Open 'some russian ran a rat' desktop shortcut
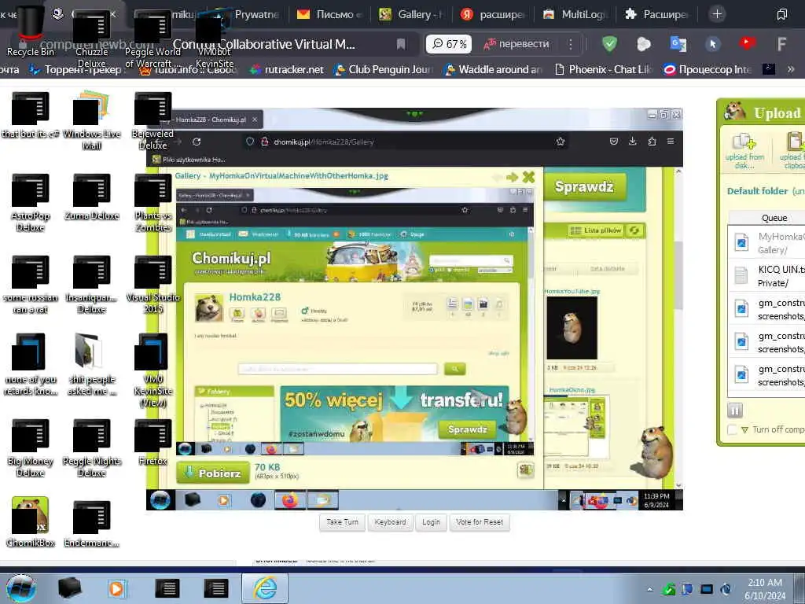This screenshot has width=805, height=604. click(31, 284)
